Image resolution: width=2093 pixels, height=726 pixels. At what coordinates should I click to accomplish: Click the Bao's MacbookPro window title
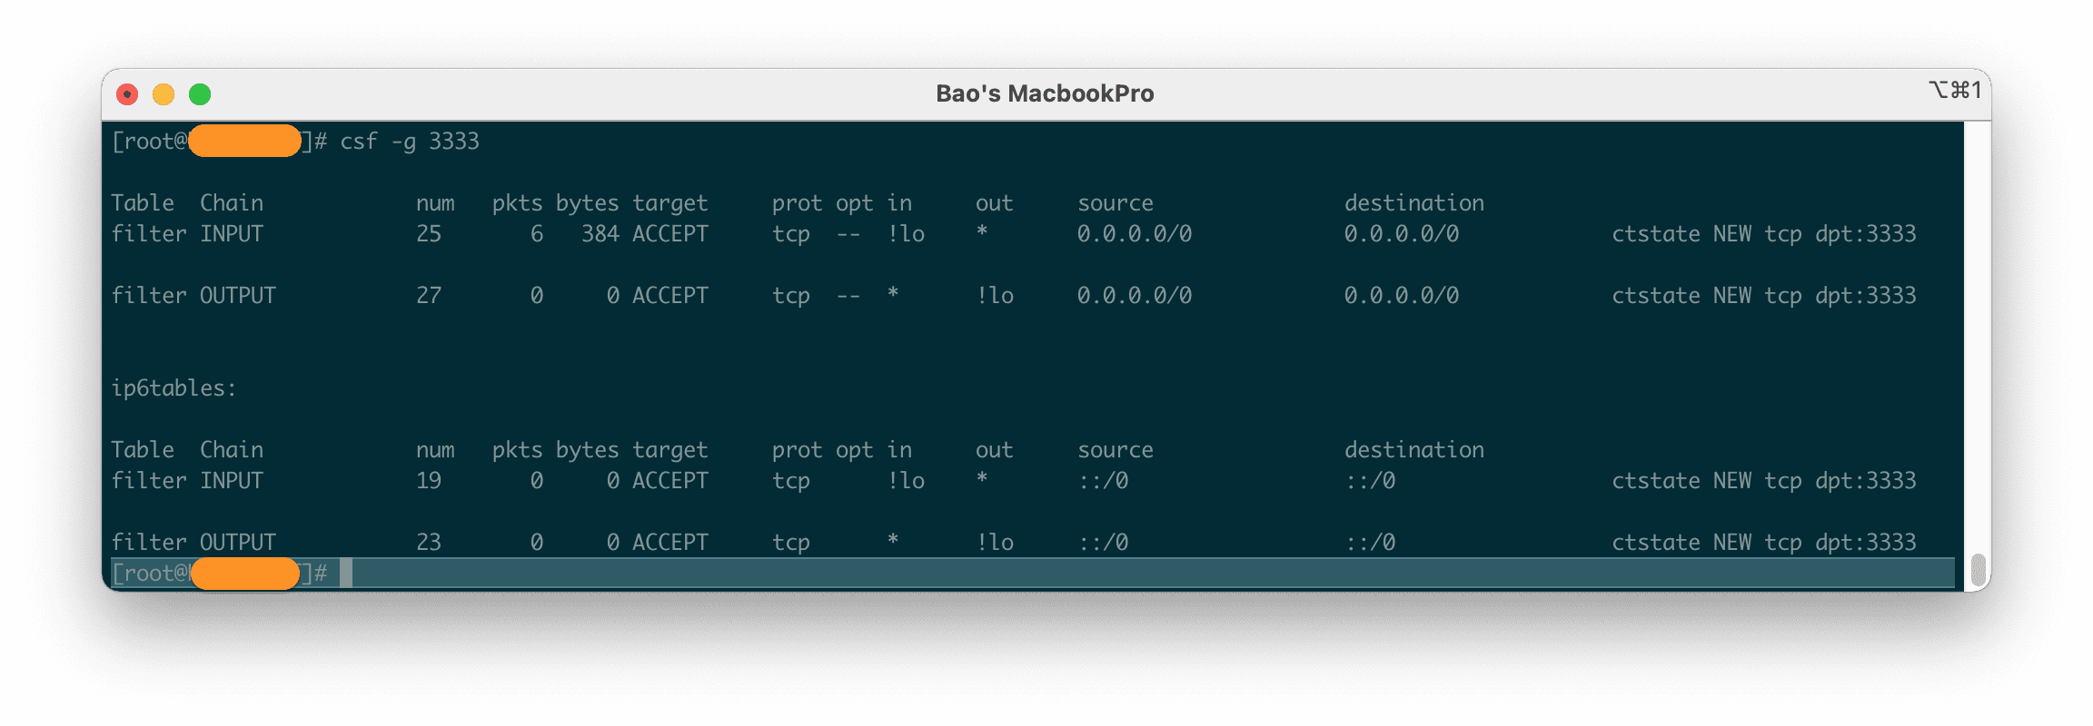[1045, 93]
